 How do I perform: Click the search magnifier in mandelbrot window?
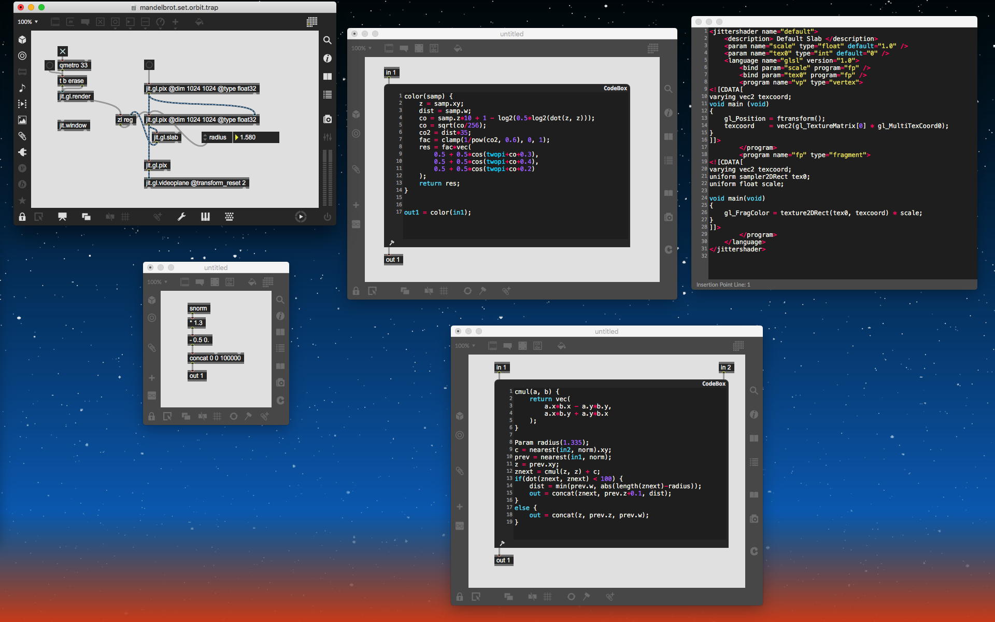(328, 40)
